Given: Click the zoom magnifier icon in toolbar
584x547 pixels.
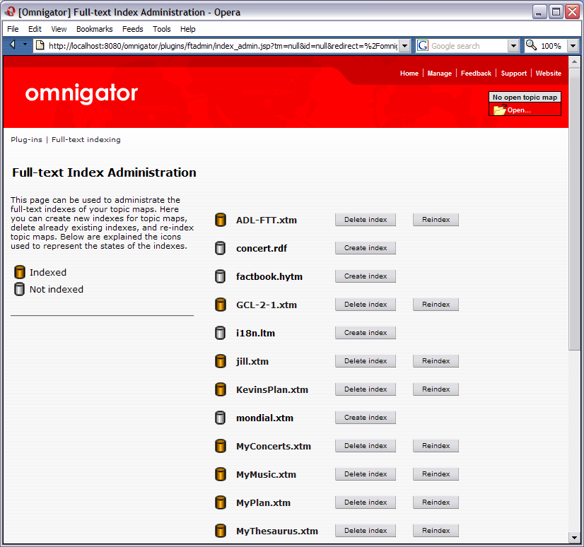Looking at the screenshot, I should coord(531,46).
